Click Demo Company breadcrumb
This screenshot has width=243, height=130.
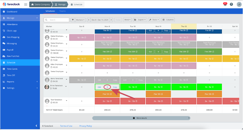[x=41, y=4]
